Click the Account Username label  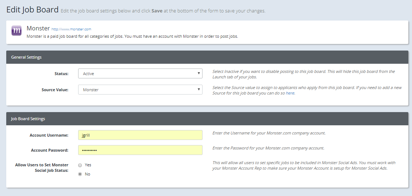(x=49, y=136)
